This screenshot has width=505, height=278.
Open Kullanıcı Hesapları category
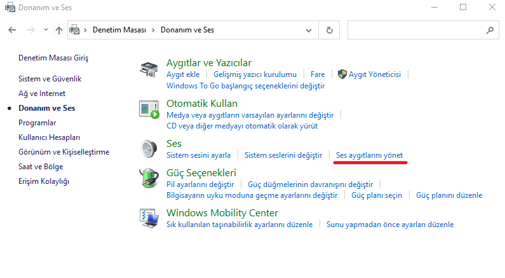coord(50,137)
